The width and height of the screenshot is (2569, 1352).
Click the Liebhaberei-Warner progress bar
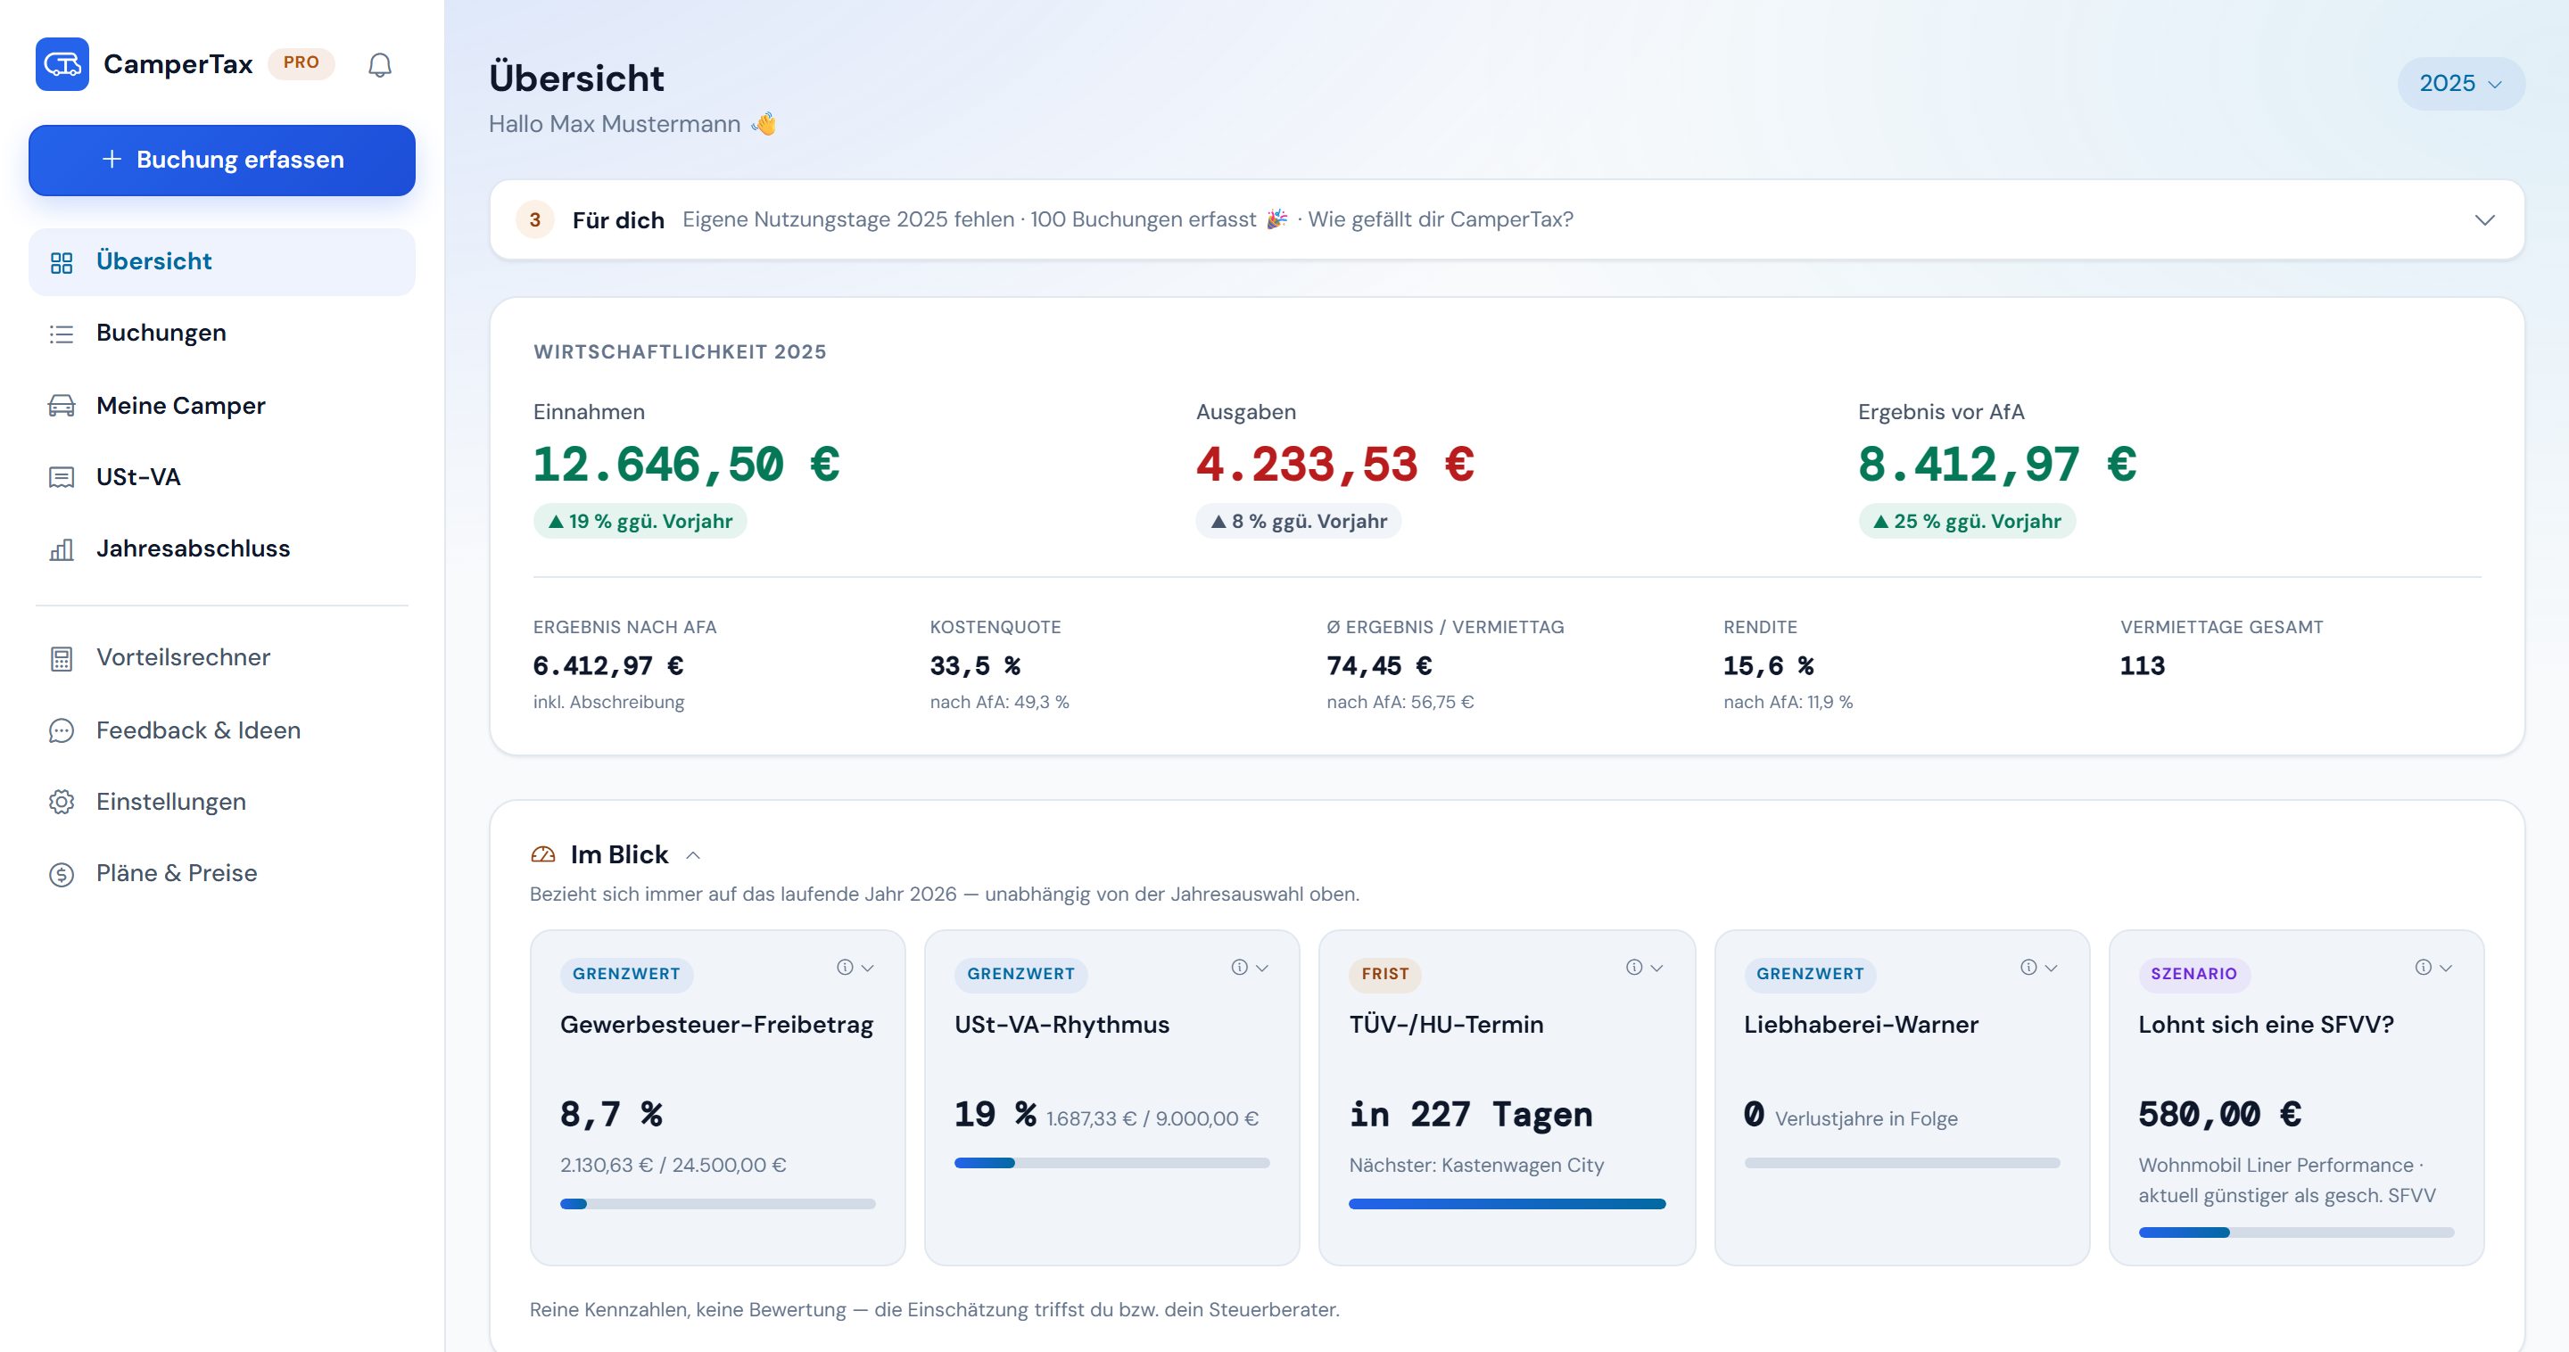coord(1902,1164)
